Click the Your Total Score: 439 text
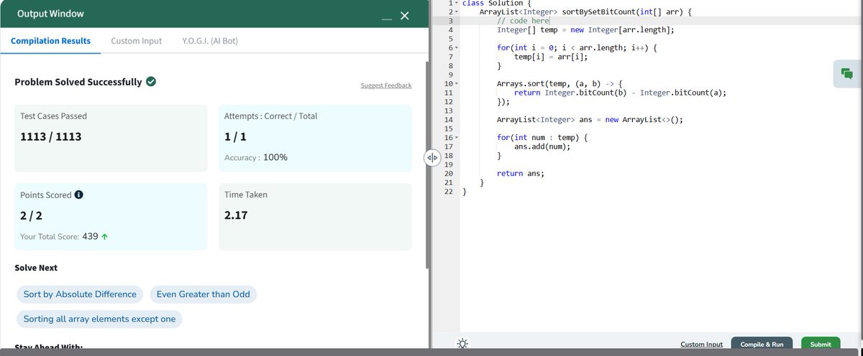 click(60, 235)
